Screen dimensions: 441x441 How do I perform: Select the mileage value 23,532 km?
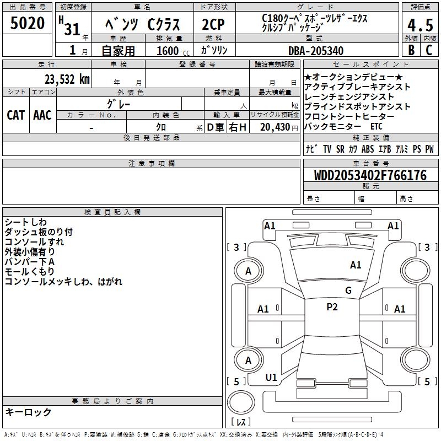pyautogui.click(x=67, y=79)
